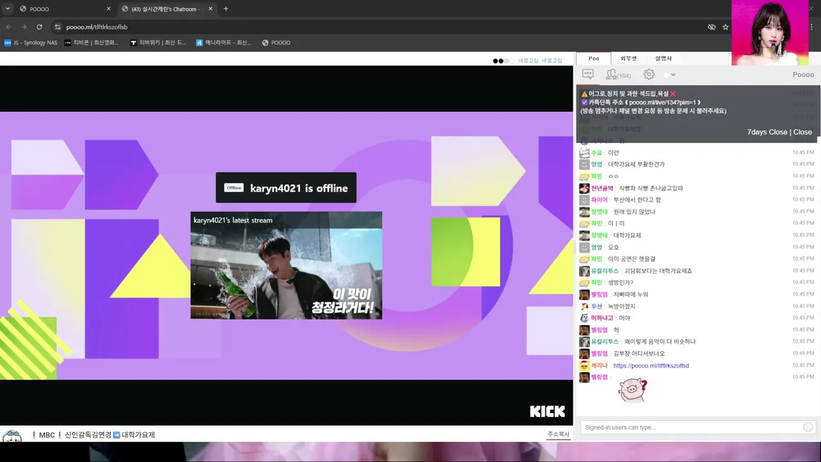Click 'karyn4021 is offline' banner
The image size is (821, 462).
286,188
